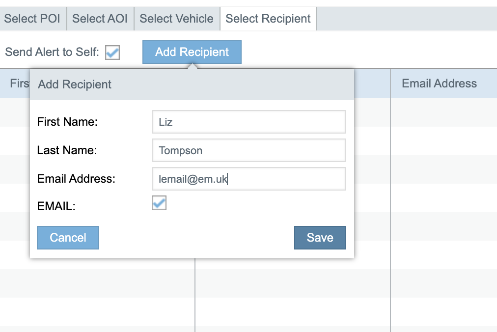Click the First Name field containing Liz
Screen dimensions: 497x332
[x=248, y=122]
